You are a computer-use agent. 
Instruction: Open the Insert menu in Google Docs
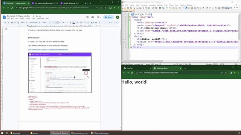[22, 19]
